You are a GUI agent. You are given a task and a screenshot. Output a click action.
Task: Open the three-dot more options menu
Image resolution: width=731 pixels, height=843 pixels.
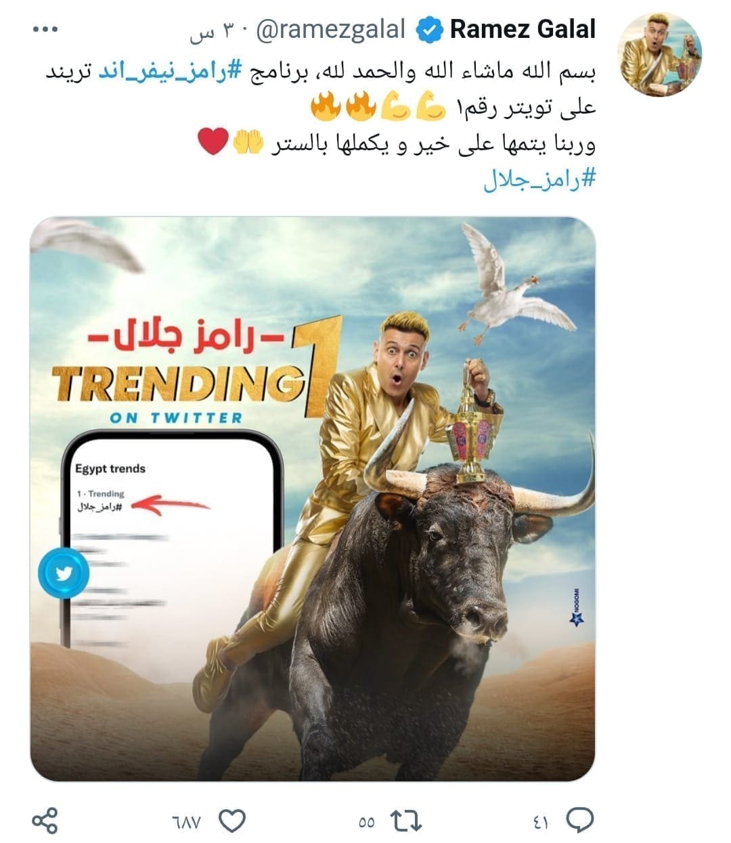[45, 29]
